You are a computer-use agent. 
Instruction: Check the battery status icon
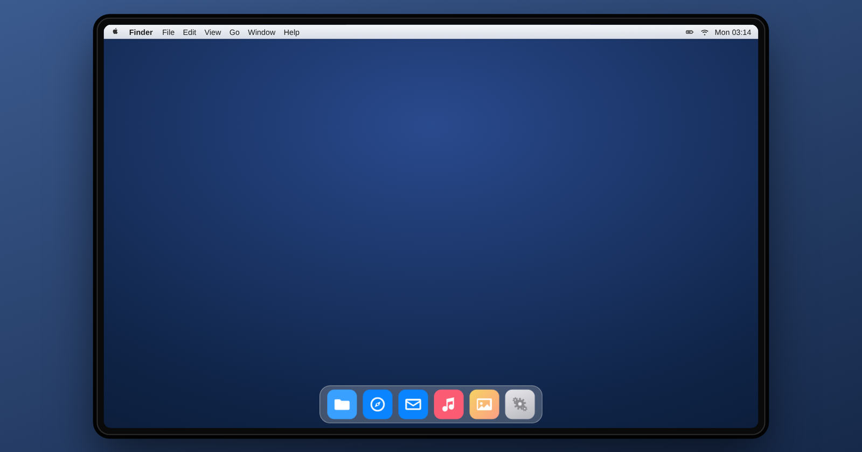[690, 32]
